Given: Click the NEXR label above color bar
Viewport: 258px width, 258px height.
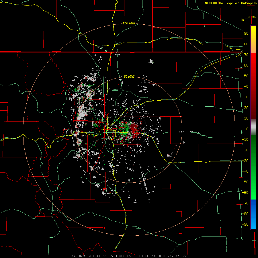Looking at the screenshot, I should point(252,17).
